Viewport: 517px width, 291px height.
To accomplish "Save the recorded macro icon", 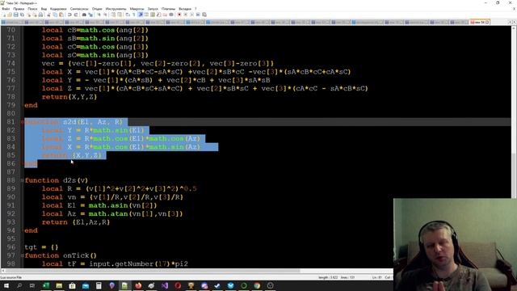I will tap(204, 15).
